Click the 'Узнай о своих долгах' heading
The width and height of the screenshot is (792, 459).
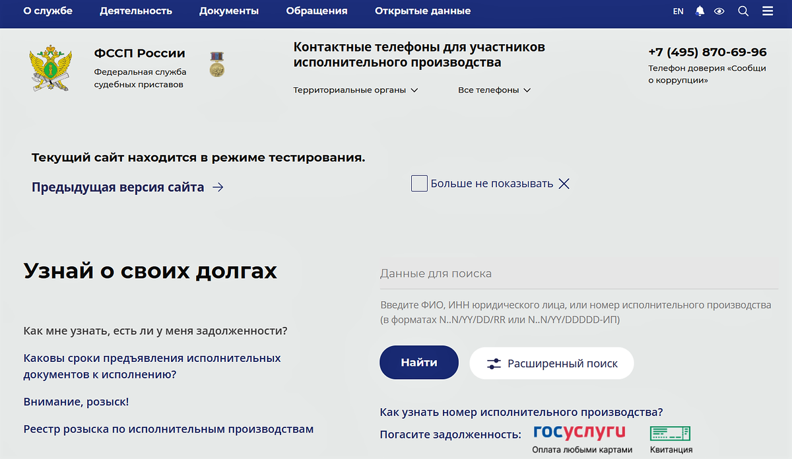[150, 271]
